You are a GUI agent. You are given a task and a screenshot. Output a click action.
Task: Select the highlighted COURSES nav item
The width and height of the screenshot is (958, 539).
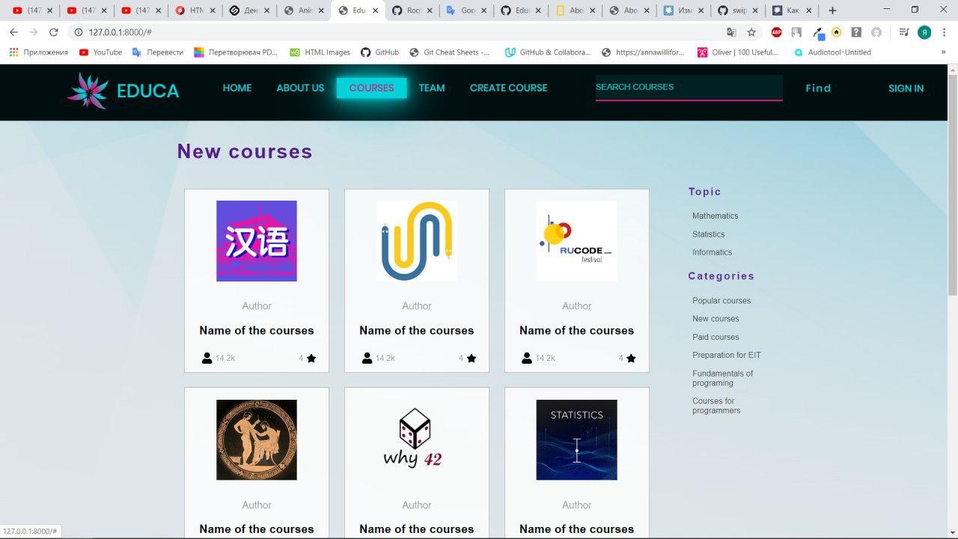pos(371,88)
